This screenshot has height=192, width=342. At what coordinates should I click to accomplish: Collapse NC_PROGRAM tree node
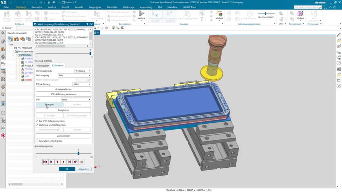[10, 48]
